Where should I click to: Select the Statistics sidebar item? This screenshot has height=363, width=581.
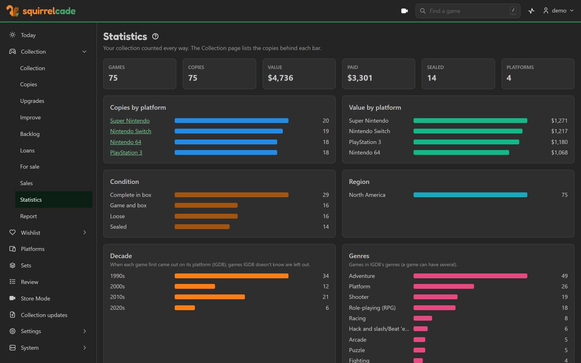click(x=54, y=200)
